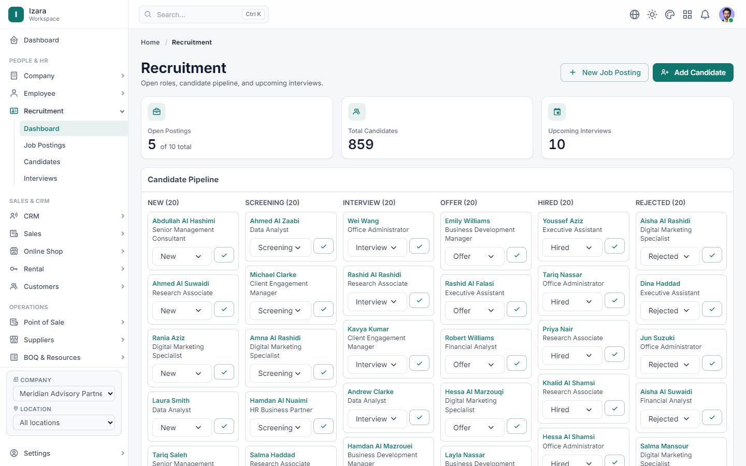This screenshot has height=466, width=746.
Task: Click the Open Postings briefcase icon
Action: [156, 112]
